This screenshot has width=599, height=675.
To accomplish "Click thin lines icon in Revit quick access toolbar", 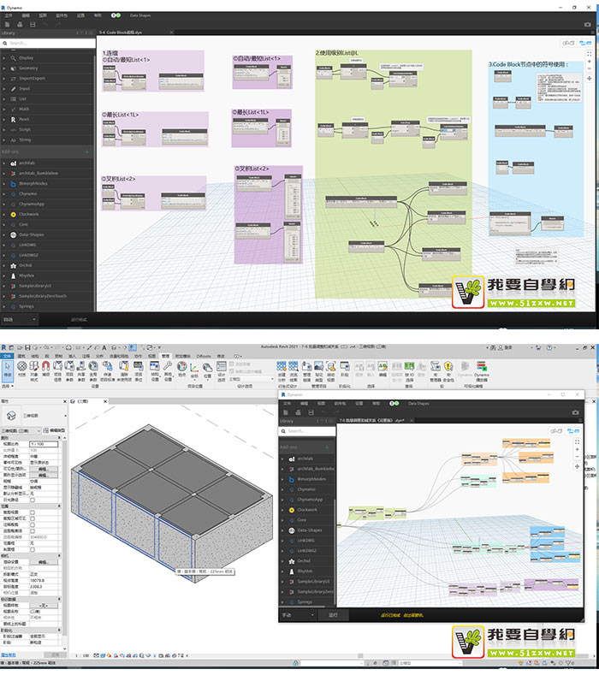I will click(132, 347).
